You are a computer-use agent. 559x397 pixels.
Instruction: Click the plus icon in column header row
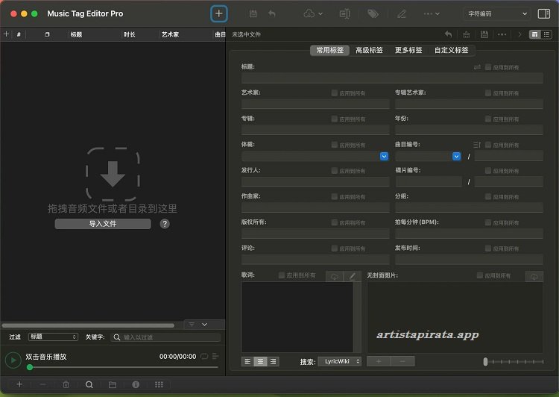pyautogui.click(x=6, y=34)
